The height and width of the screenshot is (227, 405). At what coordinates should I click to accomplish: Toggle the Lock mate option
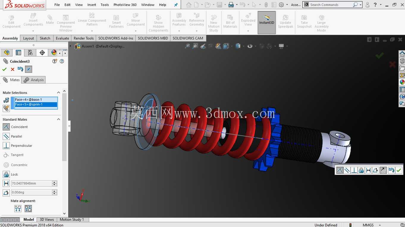point(6,174)
